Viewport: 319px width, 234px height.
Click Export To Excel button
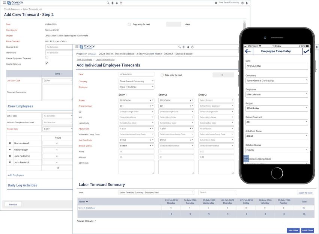click(305, 193)
